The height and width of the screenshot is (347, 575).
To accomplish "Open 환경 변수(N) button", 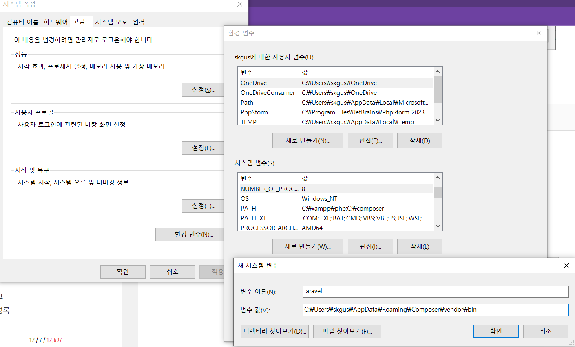I will [190, 234].
